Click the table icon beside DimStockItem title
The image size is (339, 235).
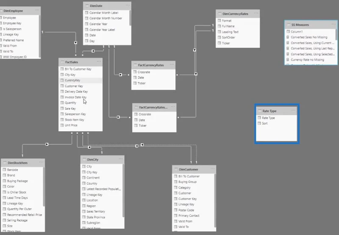pos(5,163)
